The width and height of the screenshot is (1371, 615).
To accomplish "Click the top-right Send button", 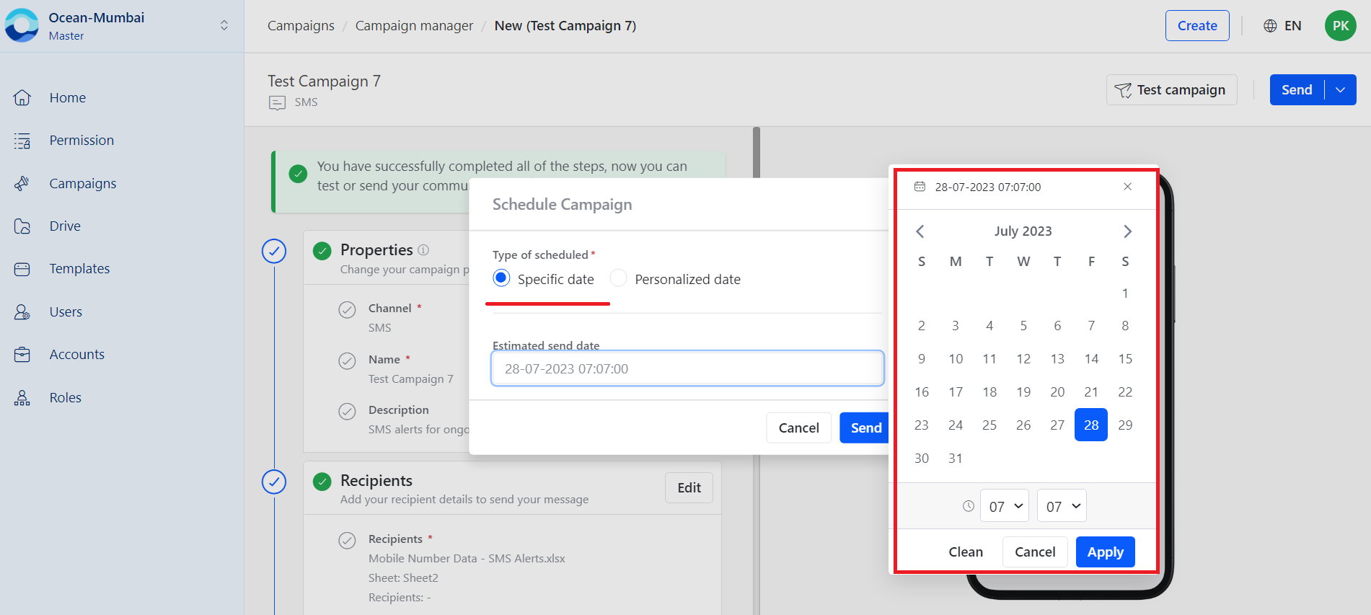I will coord(1297,90).
